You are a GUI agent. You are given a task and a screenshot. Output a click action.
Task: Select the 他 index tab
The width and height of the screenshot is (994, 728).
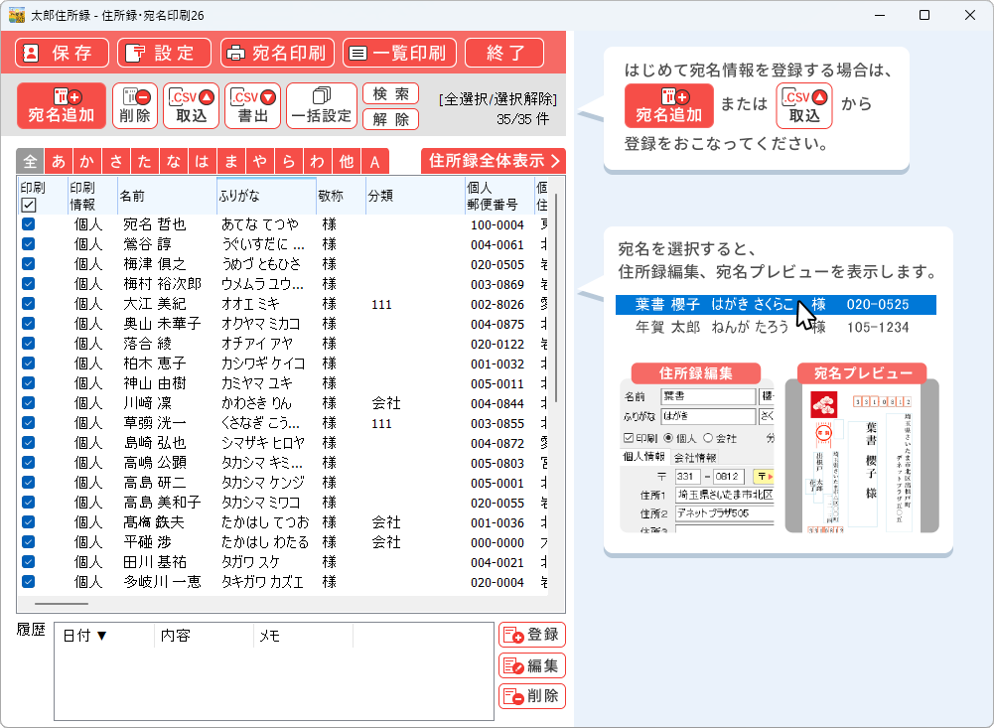click(346, 162)
